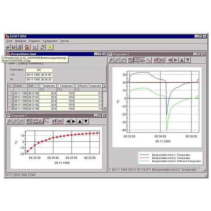This screenshot has height=211, width=211.
Task: Click the data table scrollbar down arrow
Action: coord(105,108)
